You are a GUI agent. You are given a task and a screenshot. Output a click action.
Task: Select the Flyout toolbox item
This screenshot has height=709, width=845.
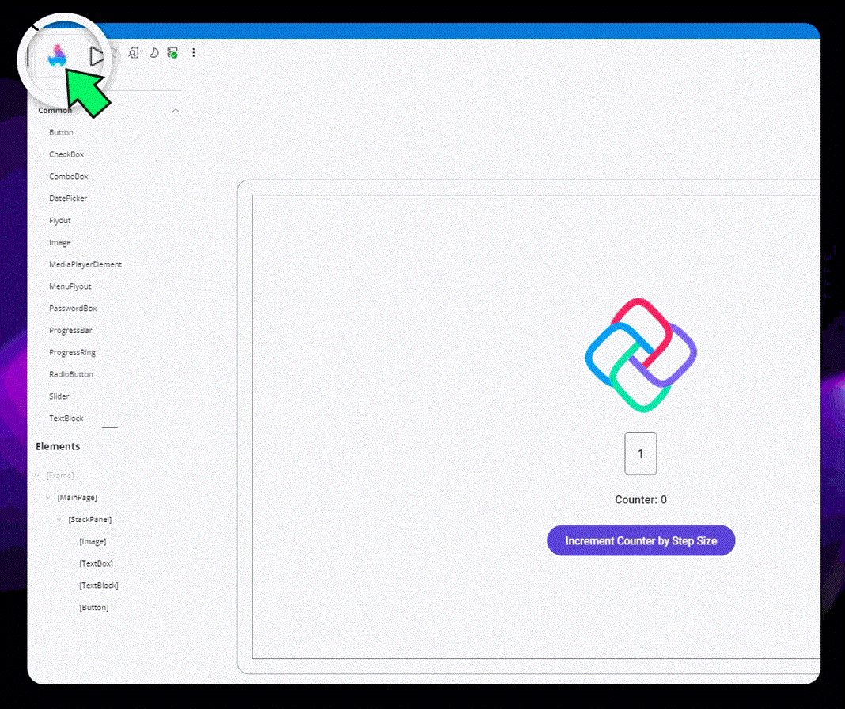coord(60,221)
